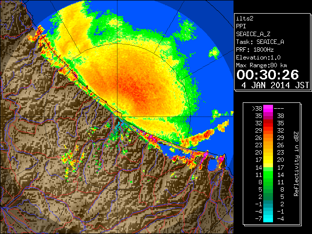Select the 'Task: SEAICE_A' line

pos(260,42)
